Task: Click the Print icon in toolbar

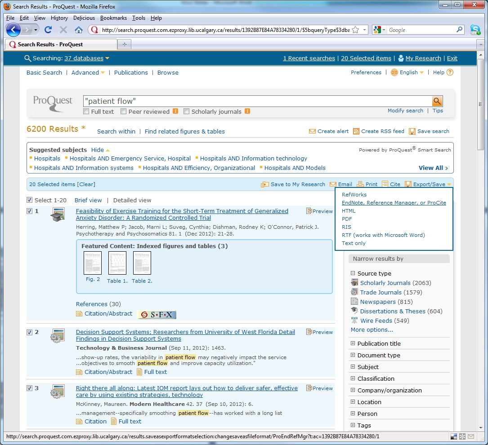Action: click(360, 184)
